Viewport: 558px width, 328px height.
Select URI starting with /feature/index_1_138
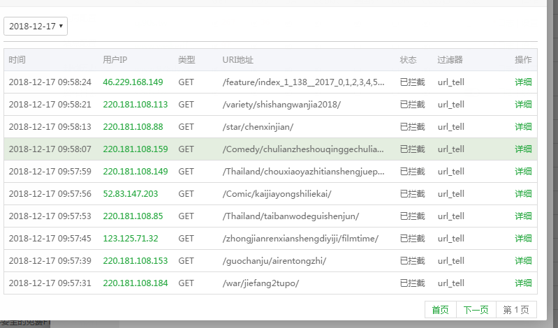click(x=303, y=82)
